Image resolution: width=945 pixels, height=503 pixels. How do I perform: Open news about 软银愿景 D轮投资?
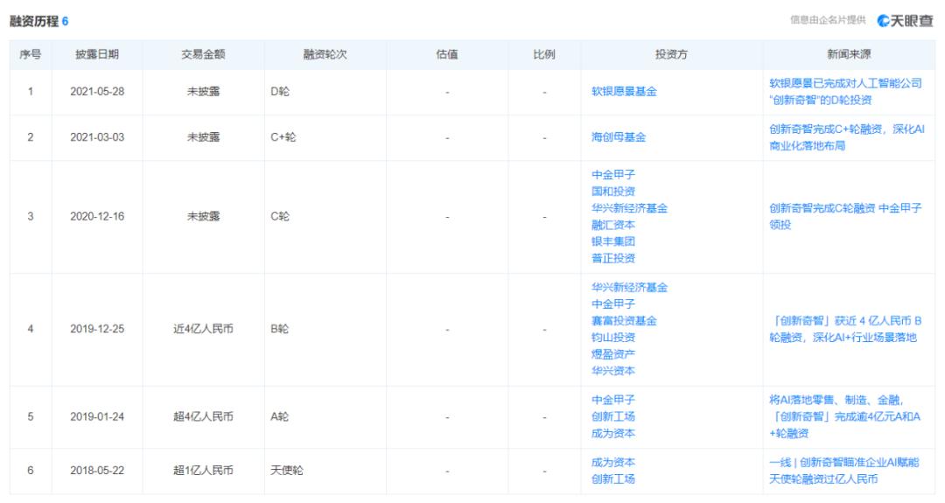[x=845, y=92]
